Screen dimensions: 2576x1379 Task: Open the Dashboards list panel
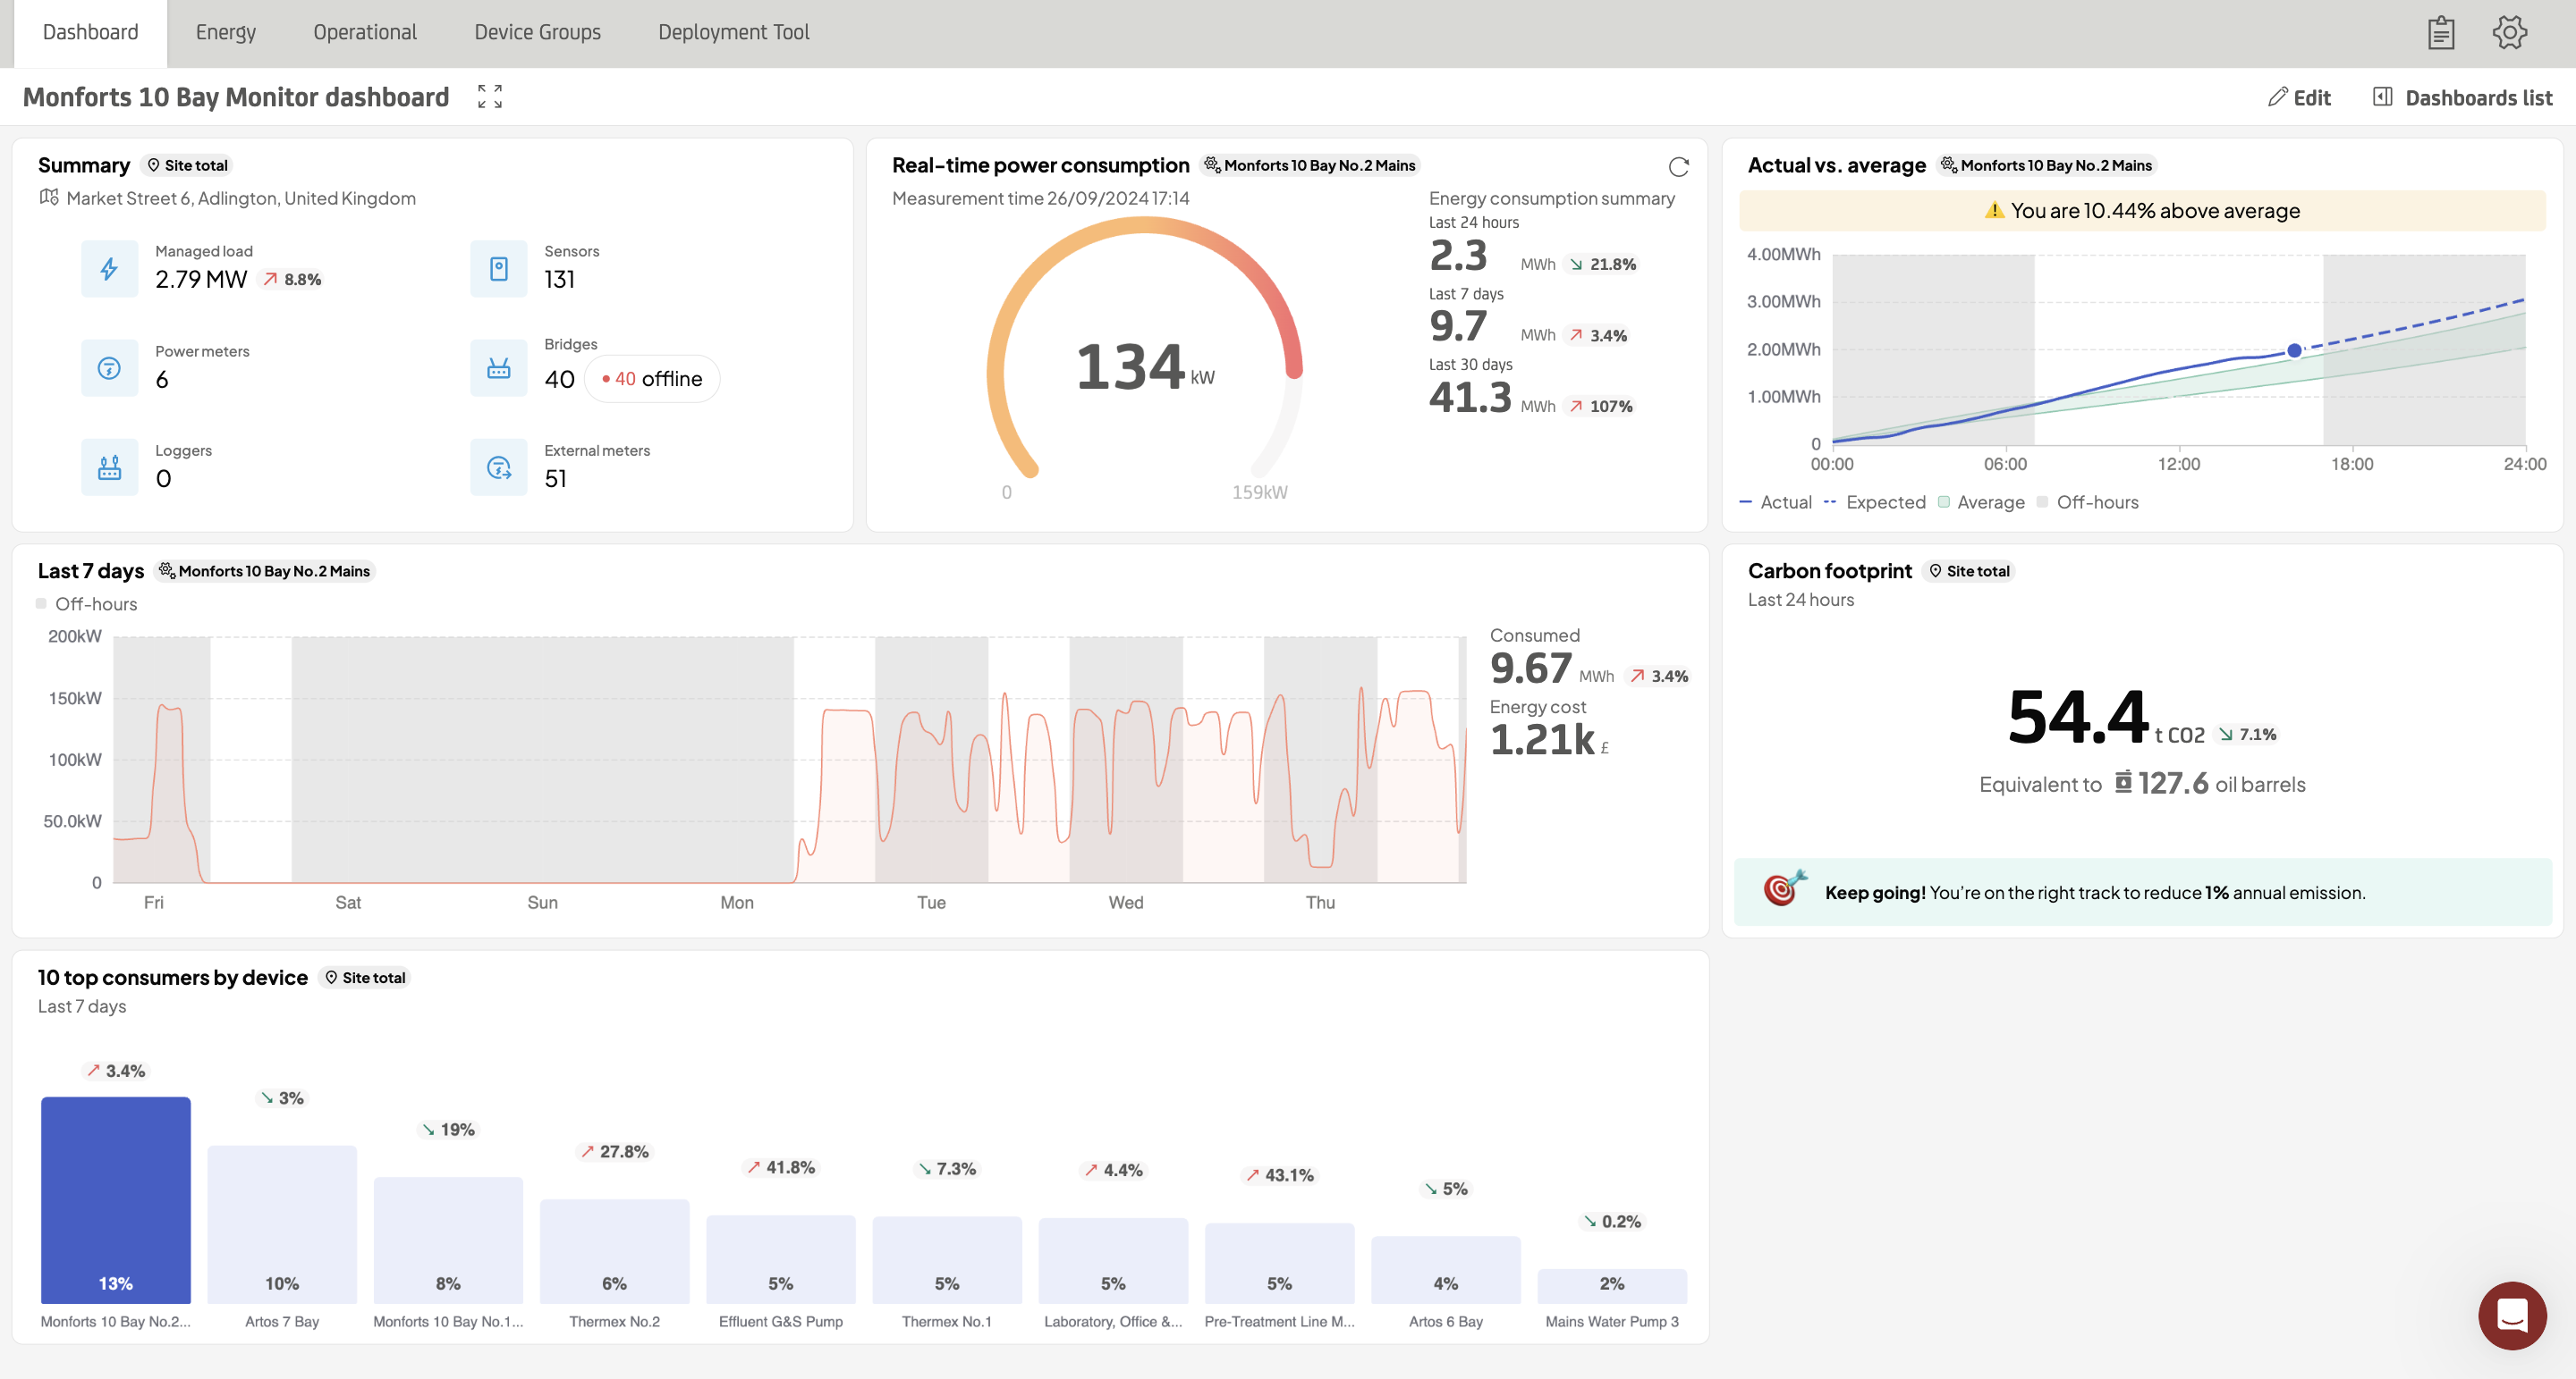2462,98
